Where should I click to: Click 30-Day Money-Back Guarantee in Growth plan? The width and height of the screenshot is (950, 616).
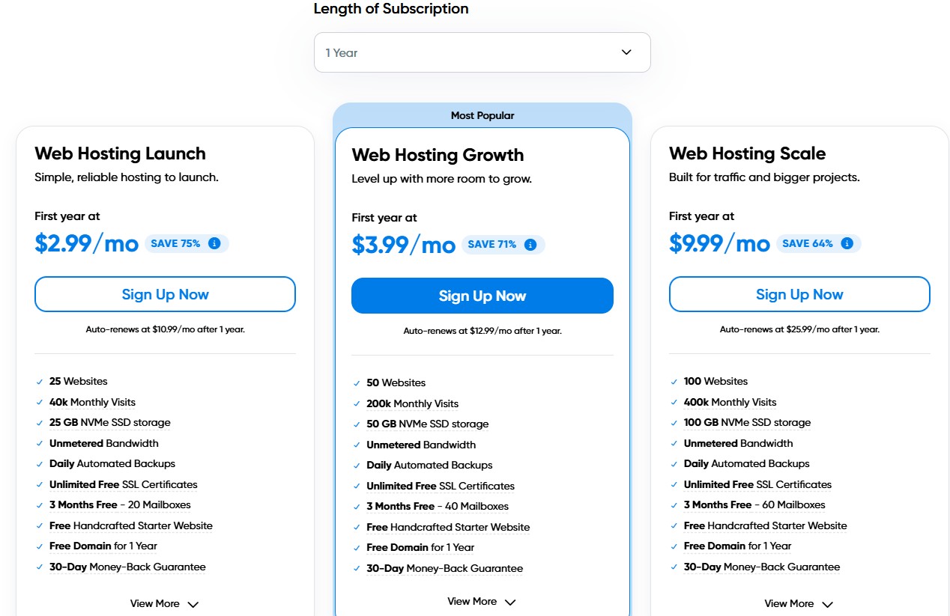tap(444, 568)
